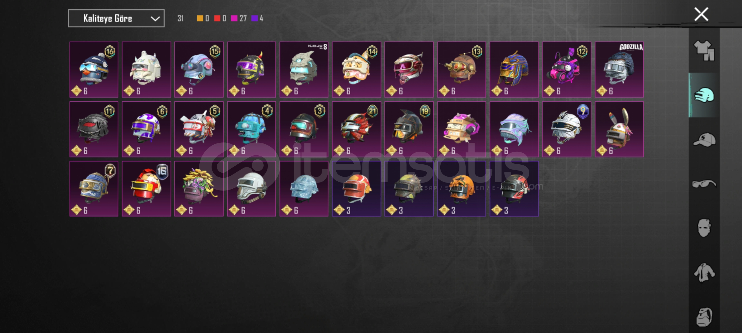Viewport: 742px width, 333px height.
Task: Choose the flower-covered helmet skin
Action: click(199, 189)
